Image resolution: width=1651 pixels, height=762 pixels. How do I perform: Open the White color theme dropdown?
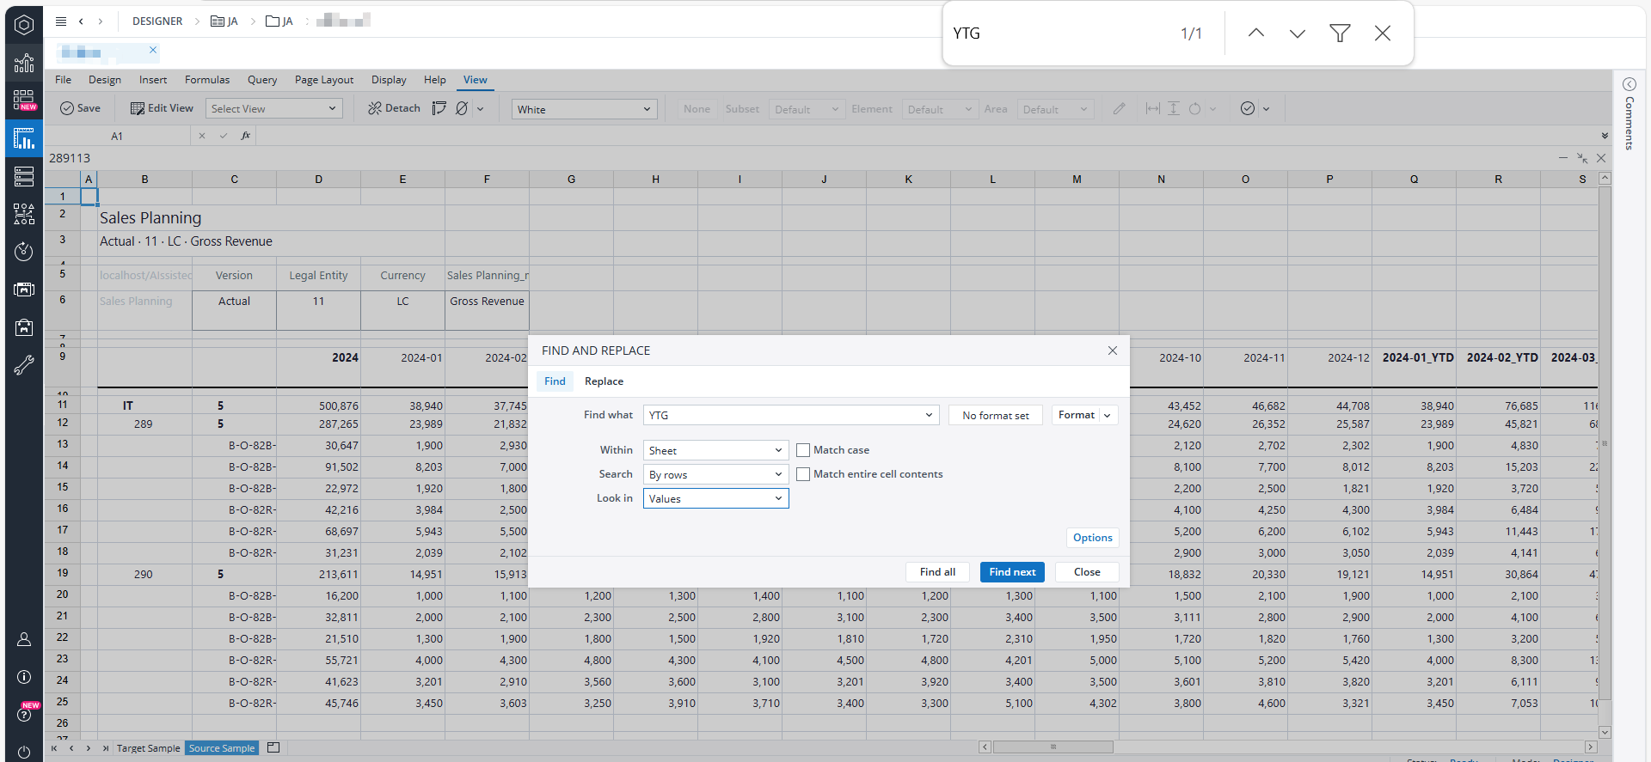(584, 109)
